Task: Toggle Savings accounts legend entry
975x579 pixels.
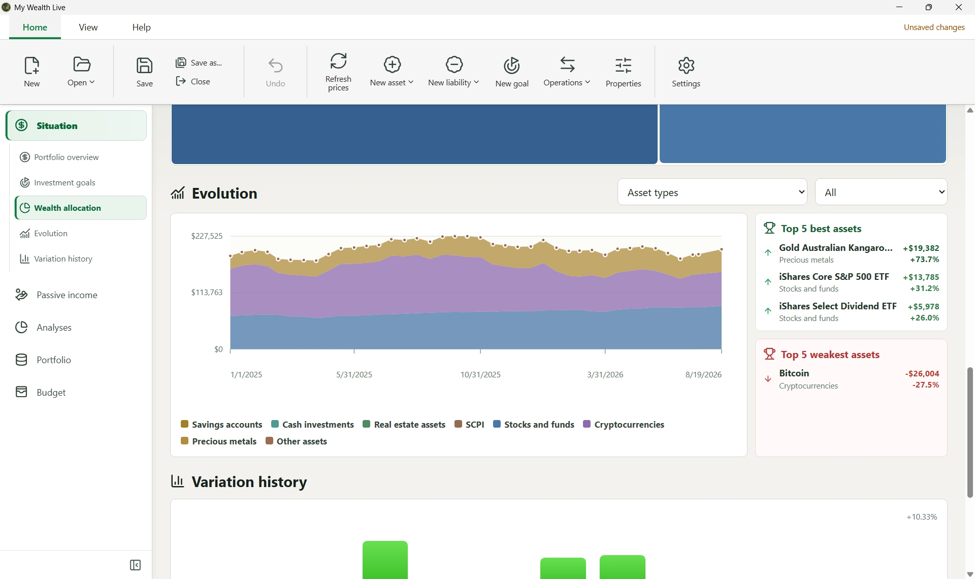Action: (x=221, y=425)
